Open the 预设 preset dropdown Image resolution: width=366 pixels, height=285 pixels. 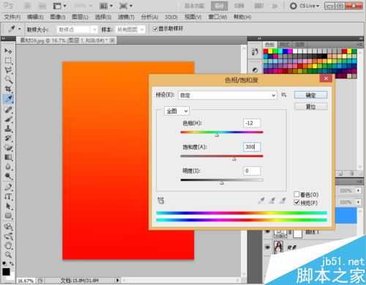point(228,95)
